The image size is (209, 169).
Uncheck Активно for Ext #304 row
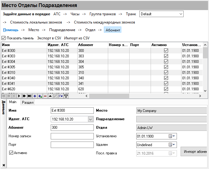166,62
